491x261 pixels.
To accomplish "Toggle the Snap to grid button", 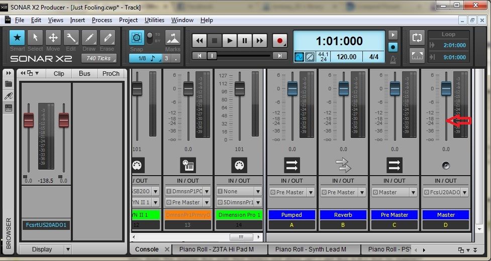I will [x=136, y=38].
